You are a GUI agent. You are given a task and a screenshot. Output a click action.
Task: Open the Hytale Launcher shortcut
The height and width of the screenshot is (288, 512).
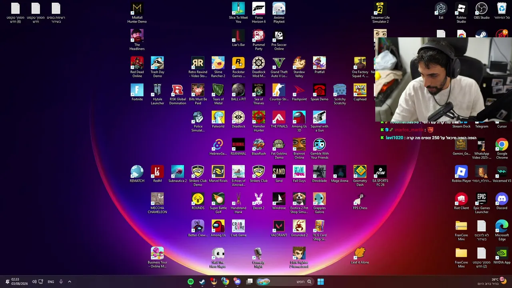tap(157, 94)
